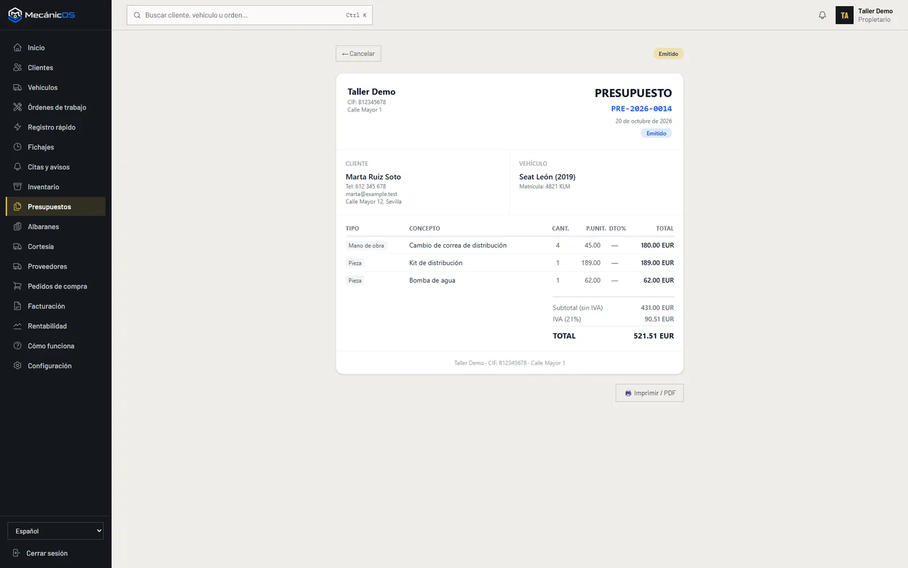Click client name Marta Ruiz Soto
The width and height of the screenshot is (908, 568).
pos(373,177)
